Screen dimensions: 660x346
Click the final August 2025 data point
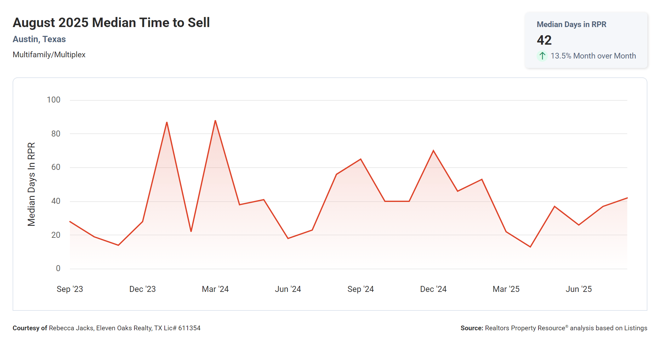tap(627, 198)
